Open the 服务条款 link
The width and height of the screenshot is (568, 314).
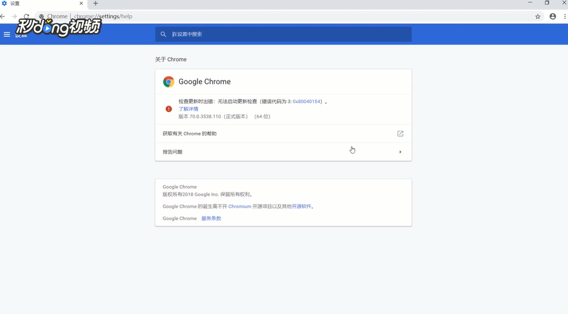click(x=211, y=218)
